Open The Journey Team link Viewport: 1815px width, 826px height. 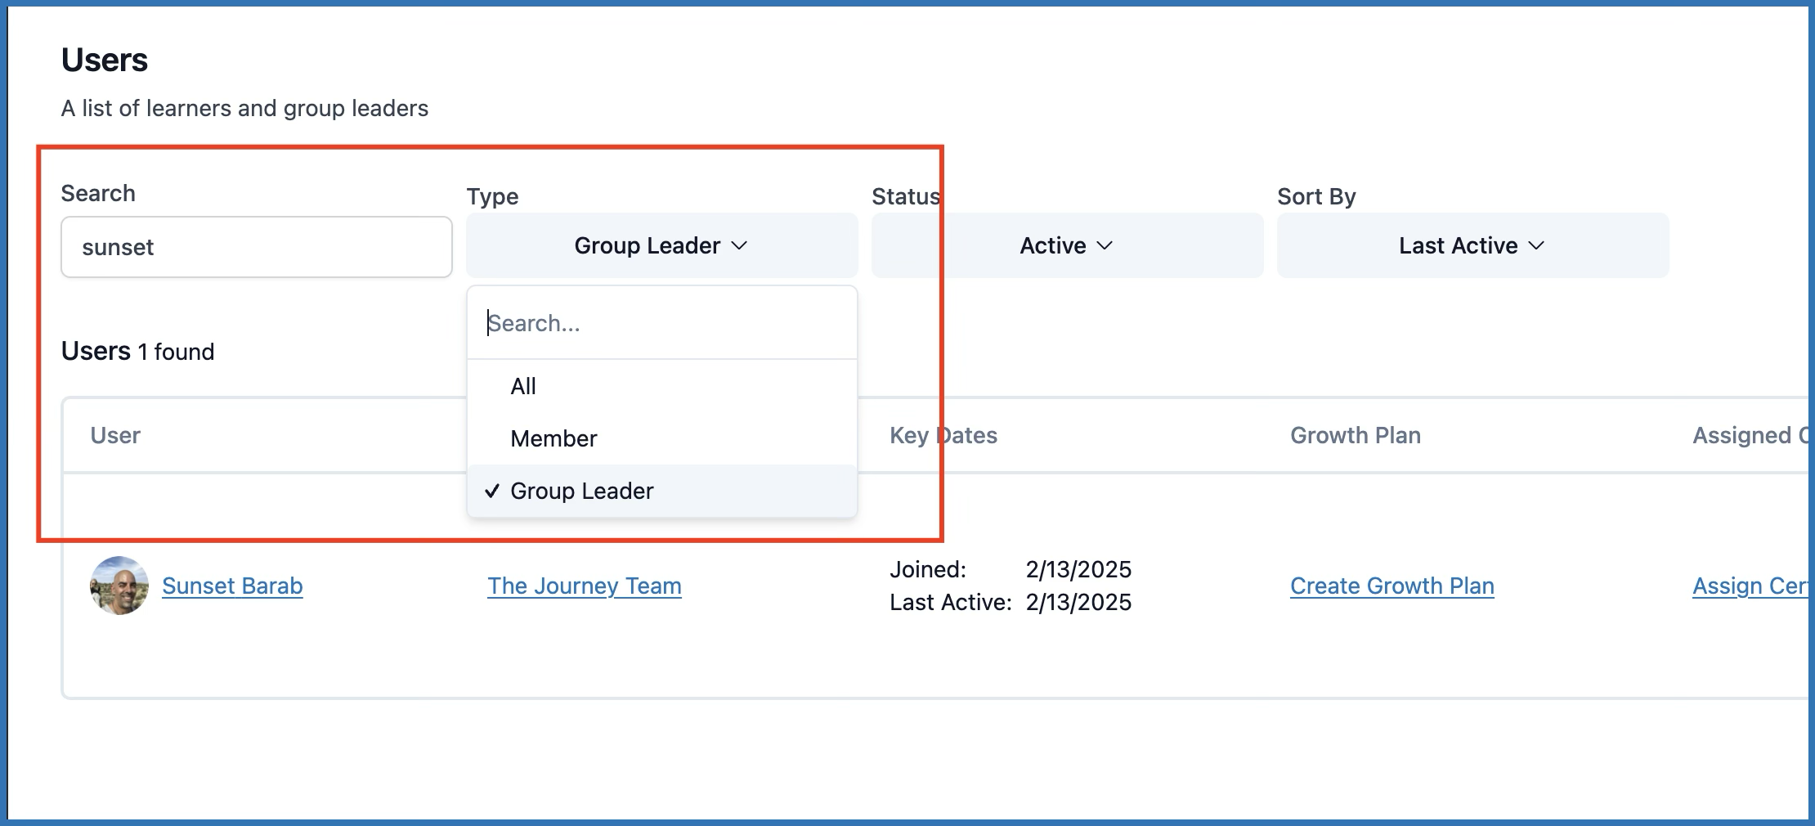pyautogui.click(x=584, y=586)
